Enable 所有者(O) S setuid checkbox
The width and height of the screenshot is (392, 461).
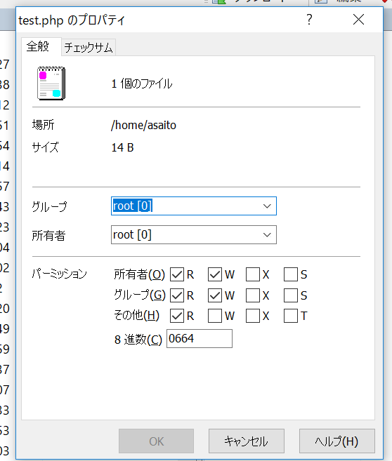pyautogui.click(x=291, y=274)
